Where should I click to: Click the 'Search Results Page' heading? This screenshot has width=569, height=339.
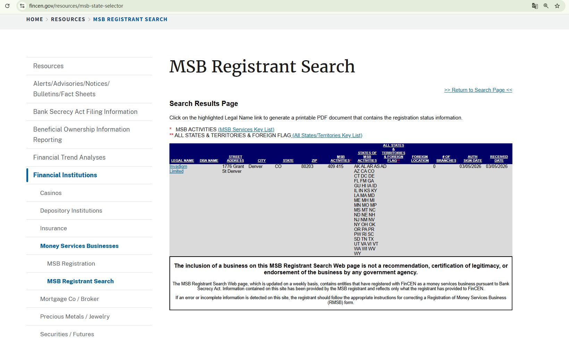[x=204, y=104]
